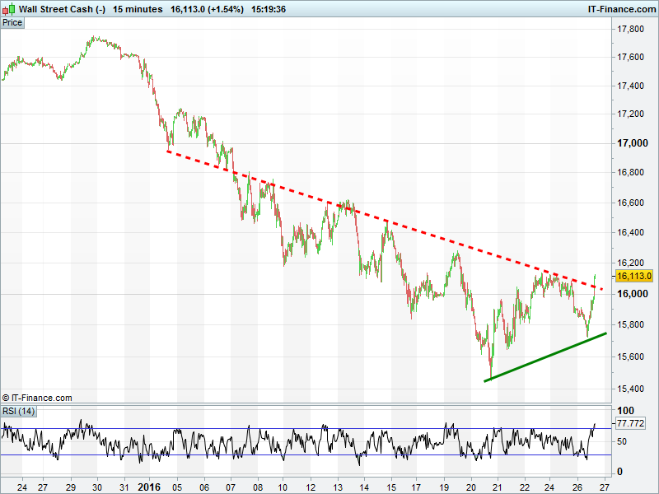Click the 50 level on RSI axis
Image resolution: width=659 pixels, height=494 pixels.
[624, 441]
